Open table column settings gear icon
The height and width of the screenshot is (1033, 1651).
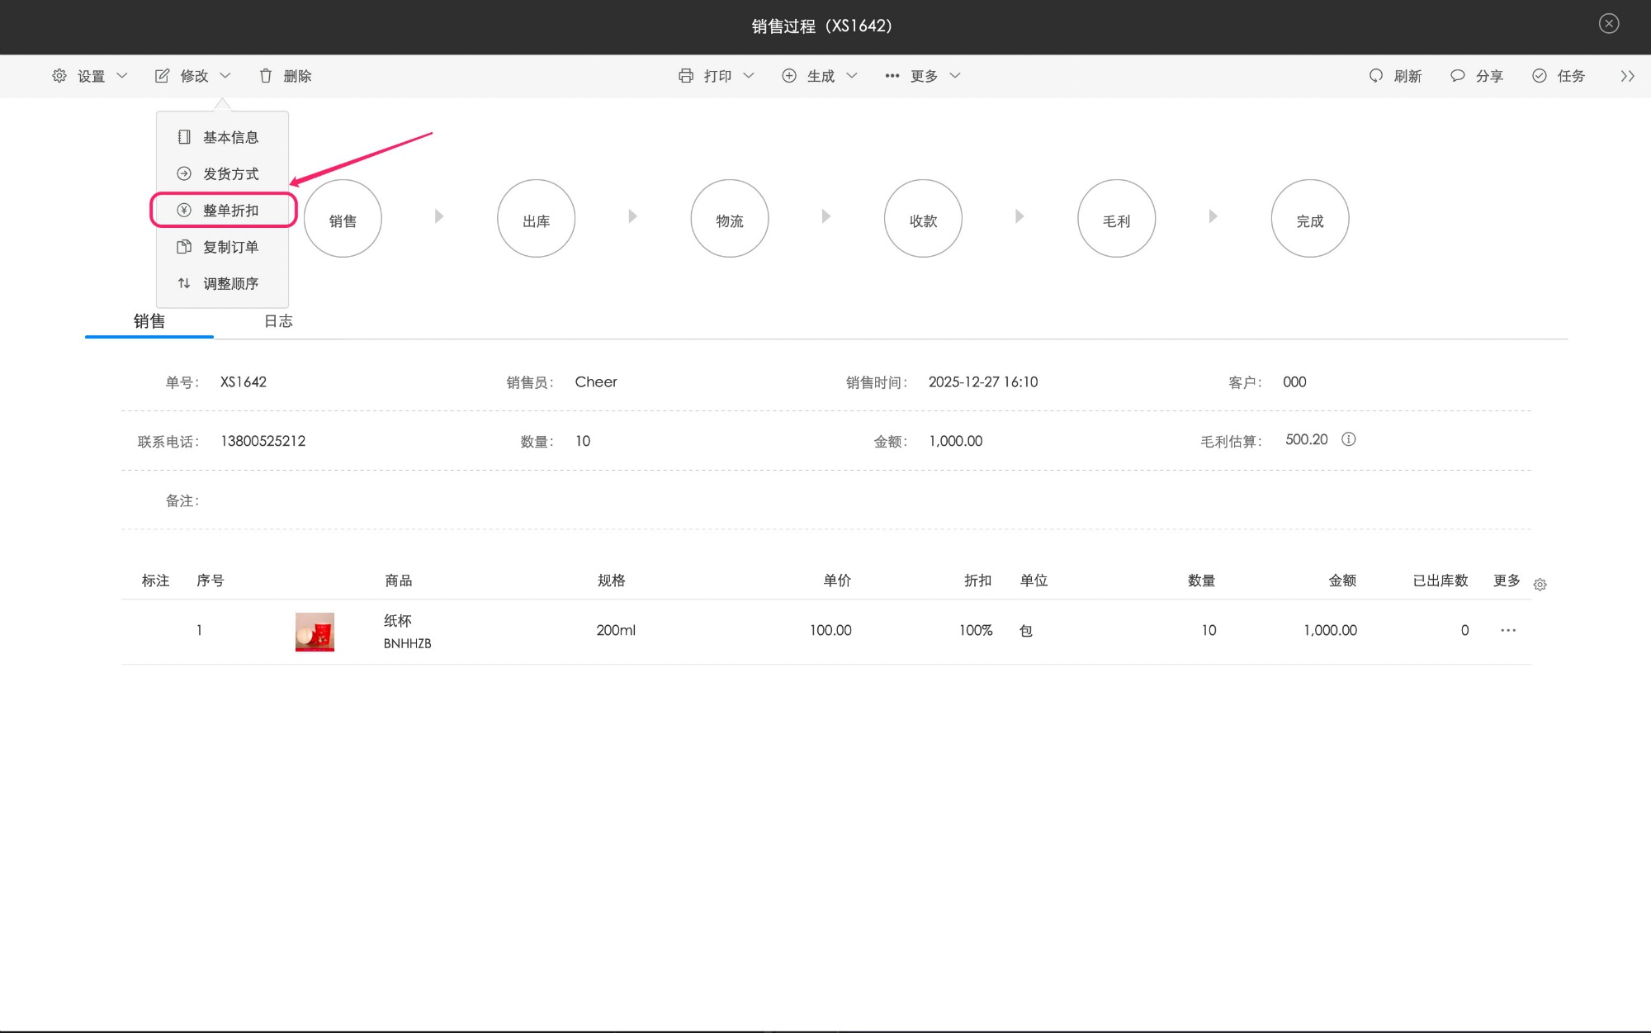click(x=1540, y=585)
